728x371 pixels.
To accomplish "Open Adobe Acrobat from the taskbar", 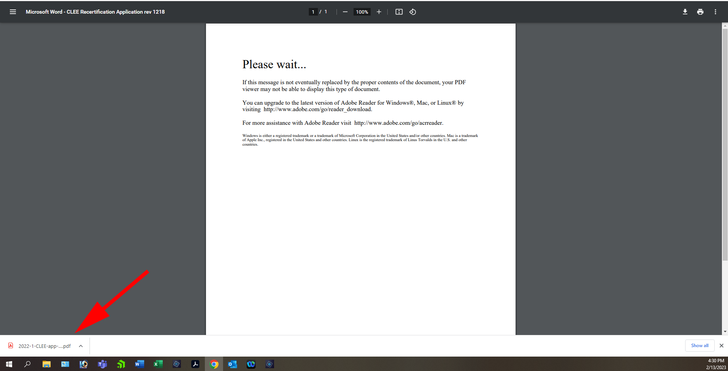I will tap(195, 364).
